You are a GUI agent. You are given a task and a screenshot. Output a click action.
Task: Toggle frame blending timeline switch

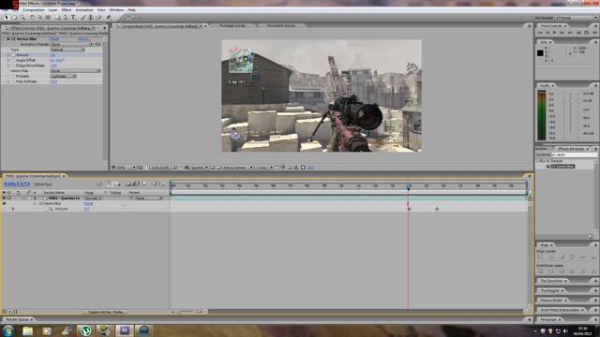tap(135, 184)
